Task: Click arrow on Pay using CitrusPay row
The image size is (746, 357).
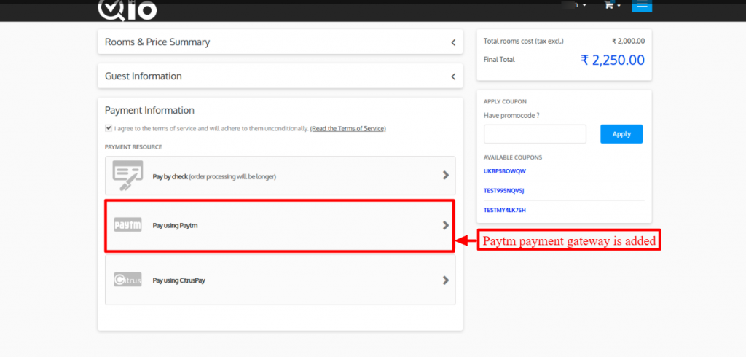Action: click(446, 280)
